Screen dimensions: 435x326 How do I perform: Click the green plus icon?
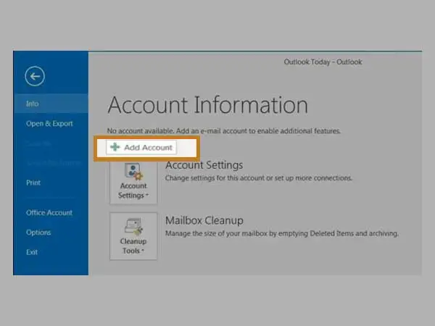click(115, 147)
